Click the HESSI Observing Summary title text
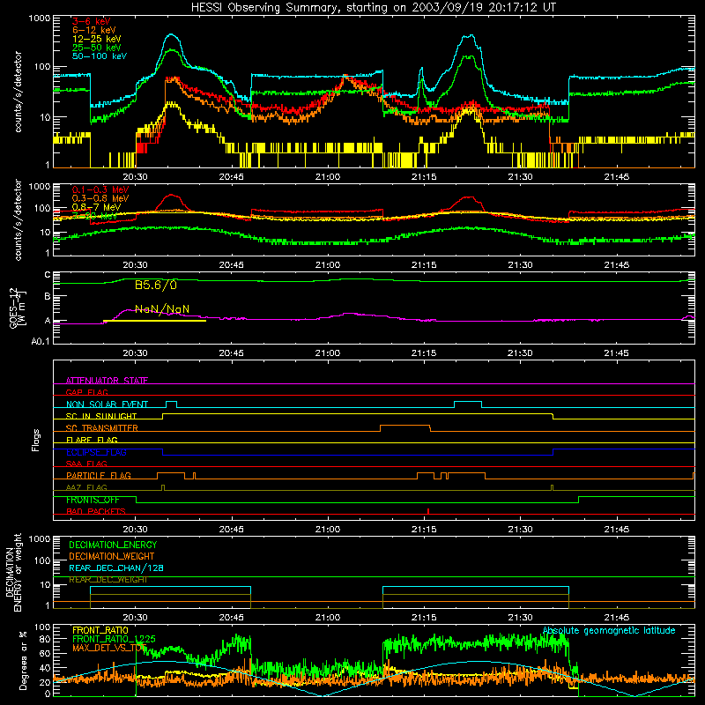 [x=374, y=7]
